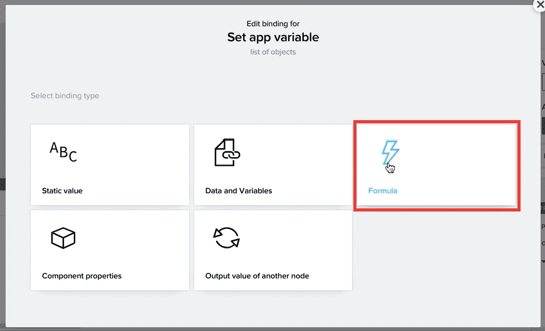The width and height of the screenshot is (545, 331).
Task: Choose the Data and Variables binding card
Action: [x=273, y=165]
